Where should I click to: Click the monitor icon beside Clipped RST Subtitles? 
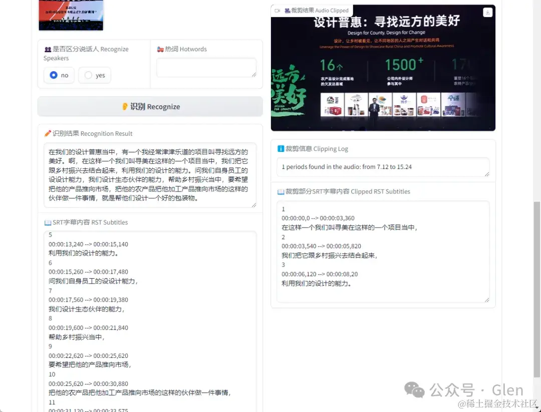click(281, 191)
